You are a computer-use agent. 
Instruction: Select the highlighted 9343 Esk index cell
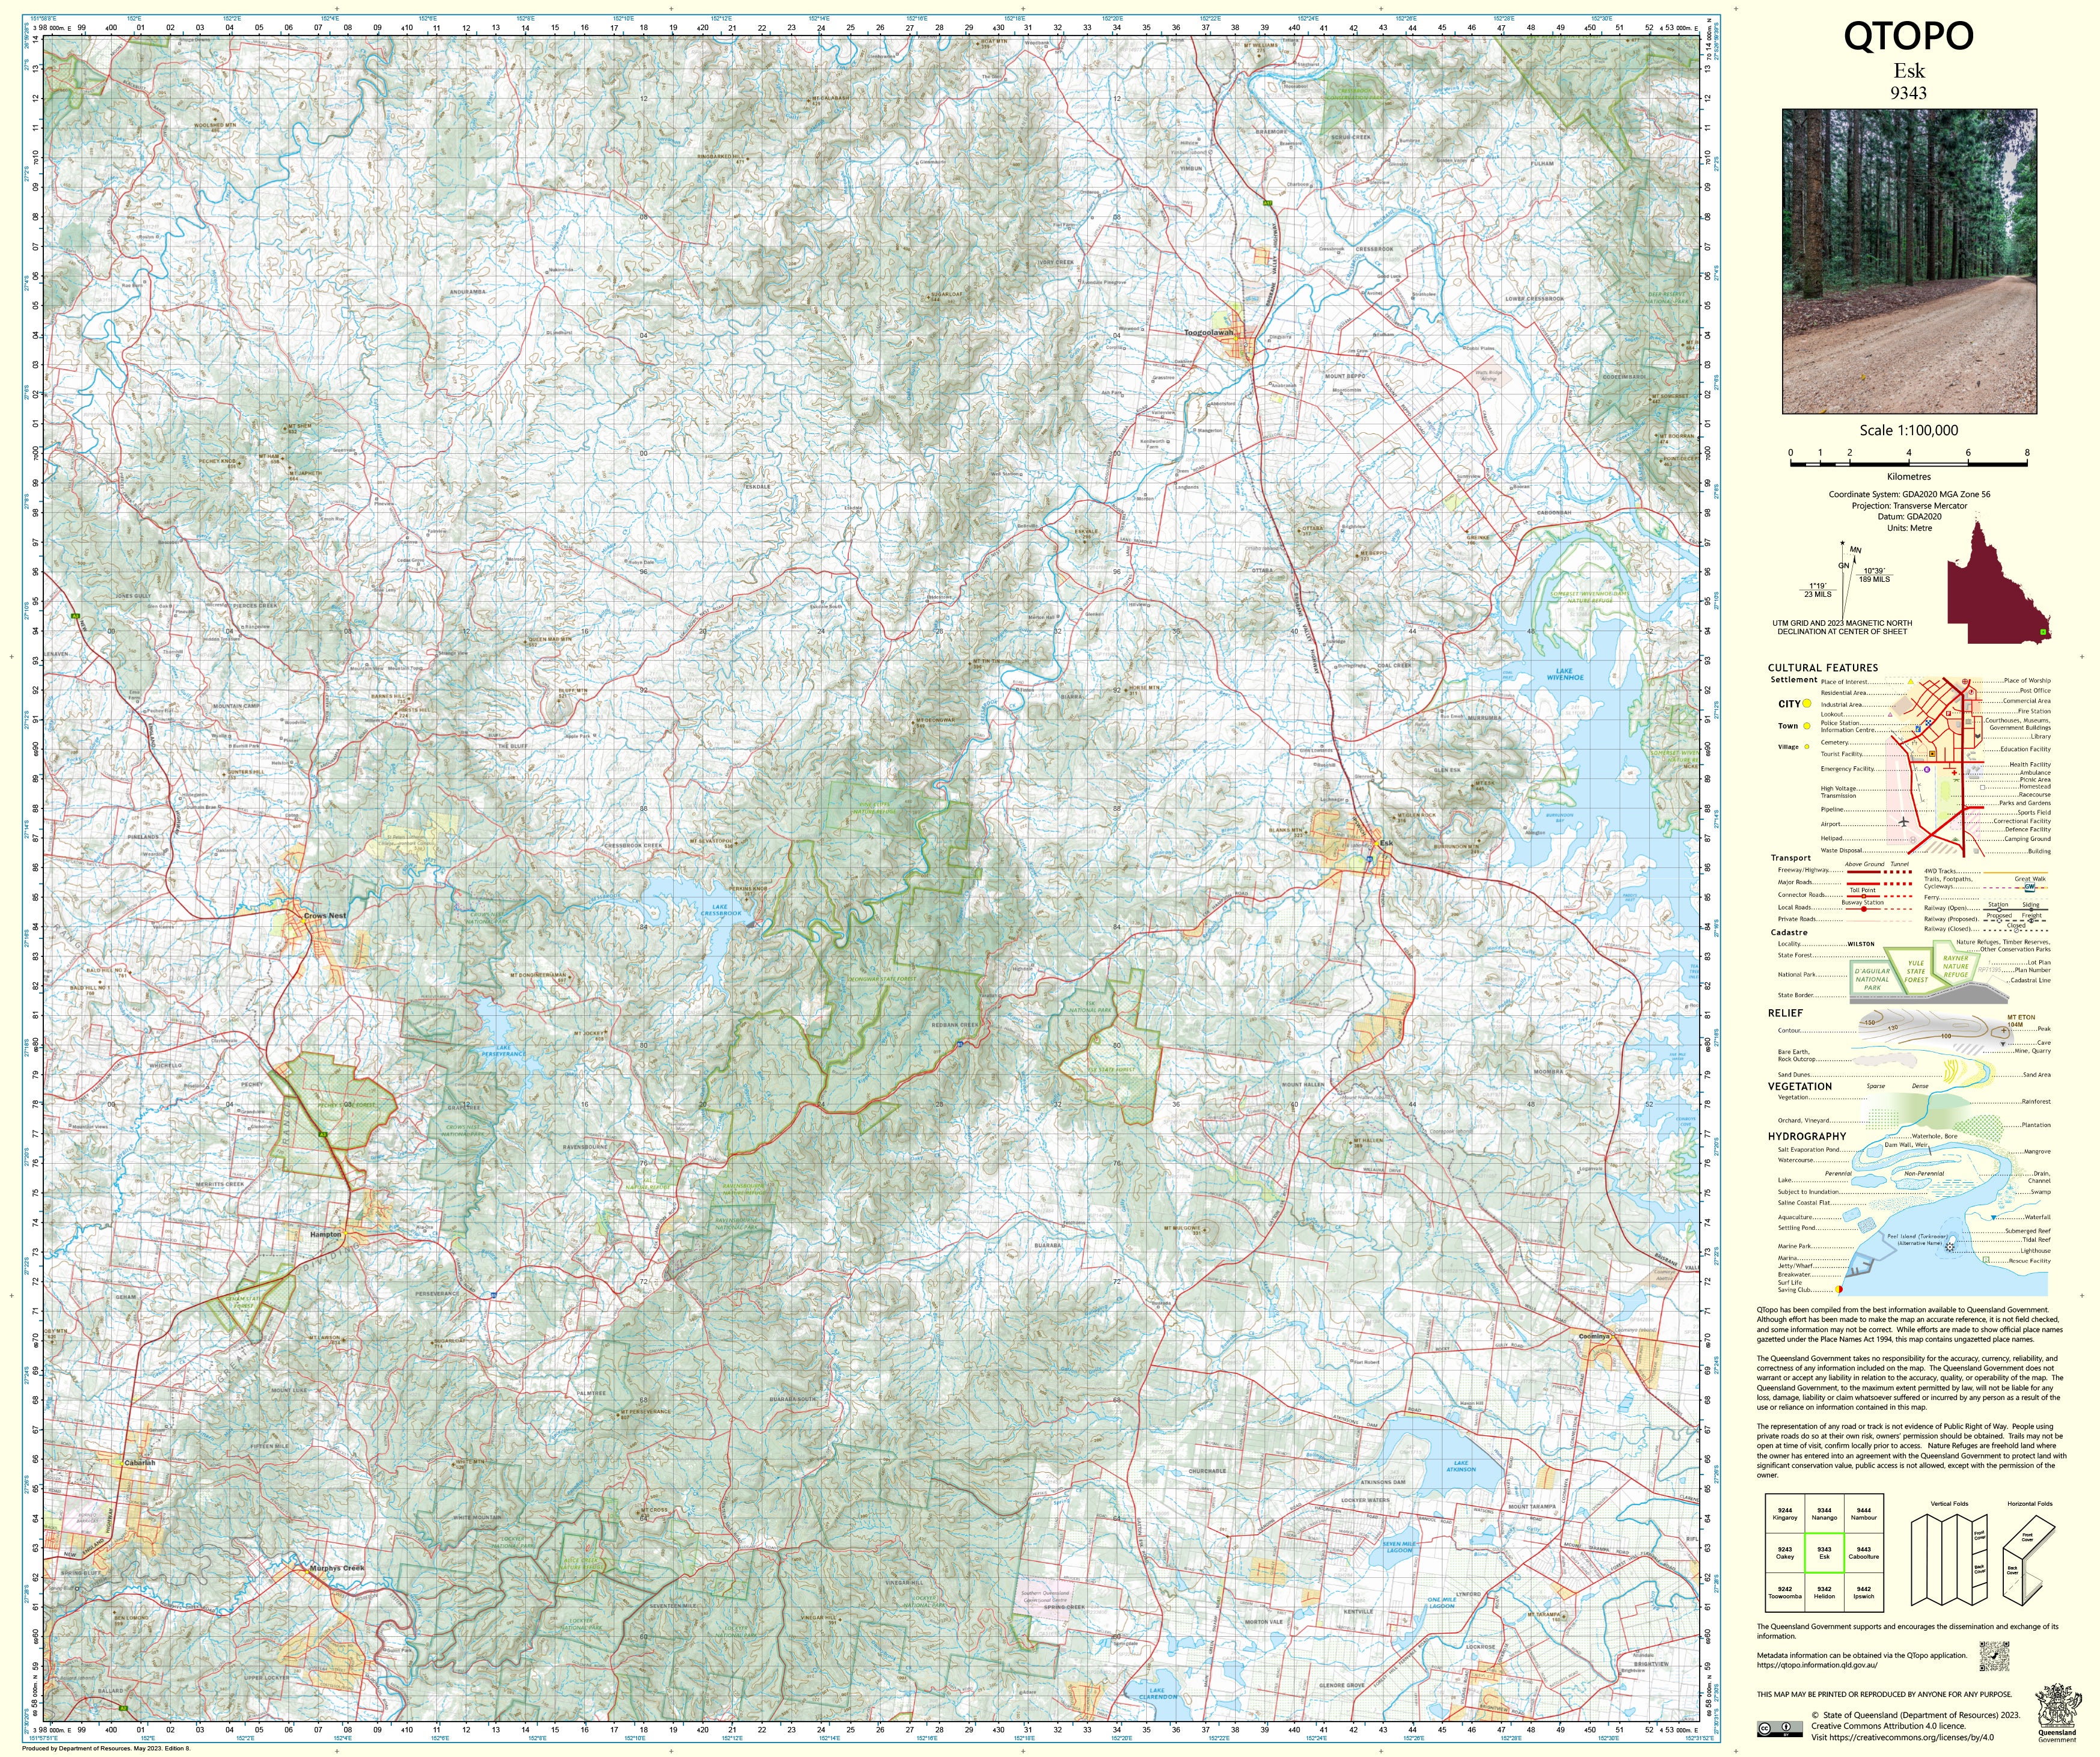pos(1824,1553)
